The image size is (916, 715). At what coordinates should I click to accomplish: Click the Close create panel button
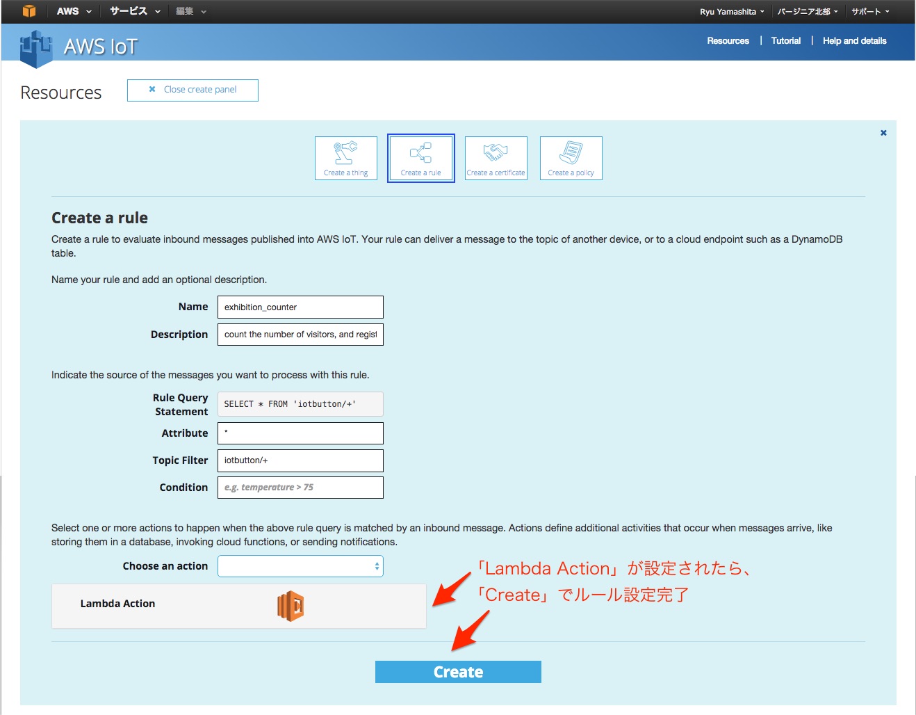193,90
